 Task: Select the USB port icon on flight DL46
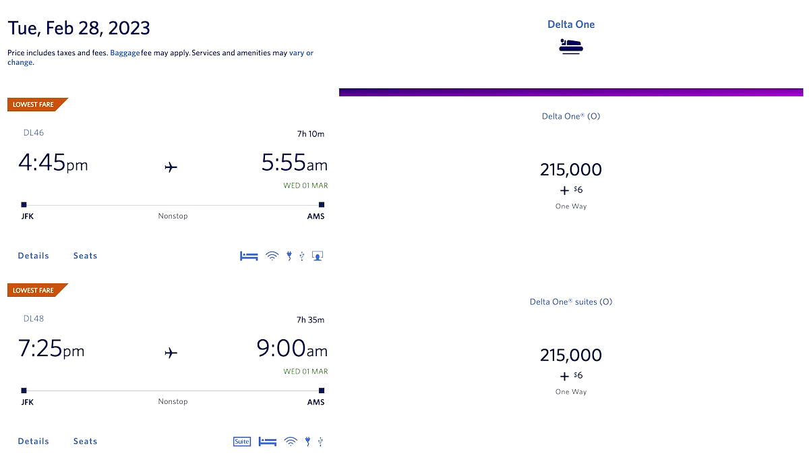(x=301, y=256)
